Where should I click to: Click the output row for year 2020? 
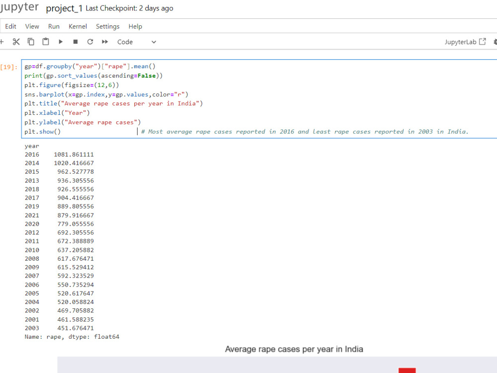tap(59, 224)
